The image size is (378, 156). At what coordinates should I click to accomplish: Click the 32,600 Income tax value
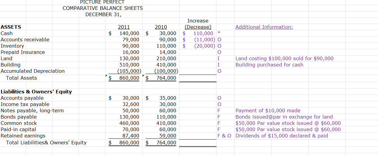coord(131,104)
